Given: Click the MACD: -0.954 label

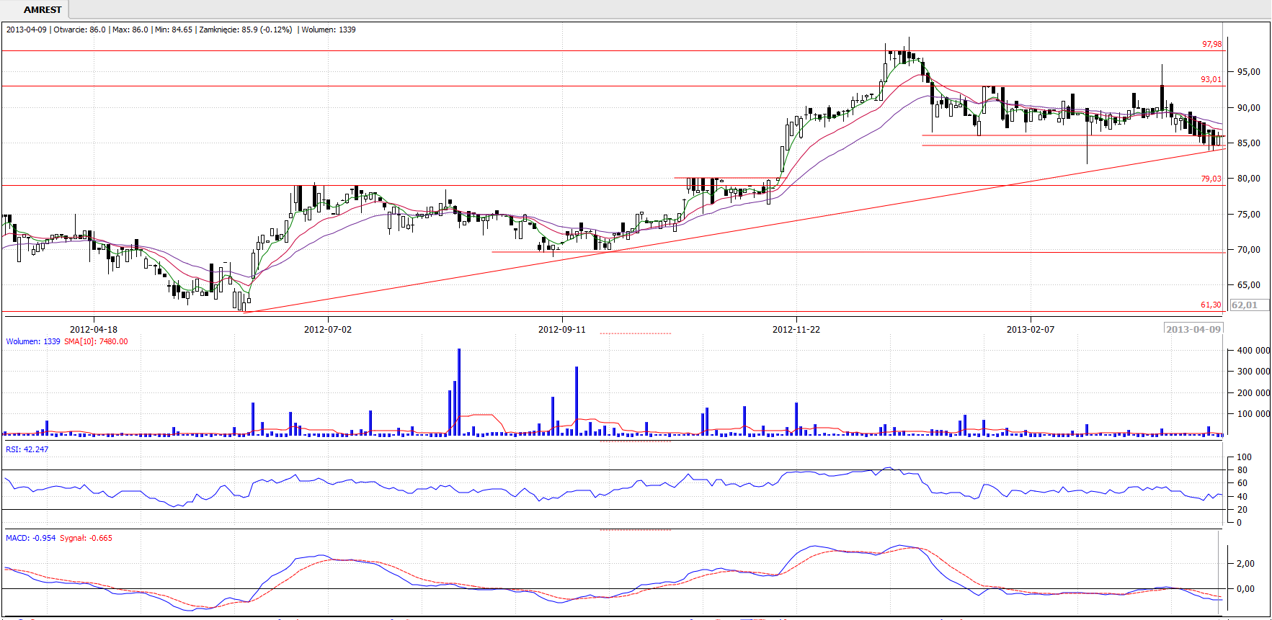Looking at the screenshot, I should [31, 538].
